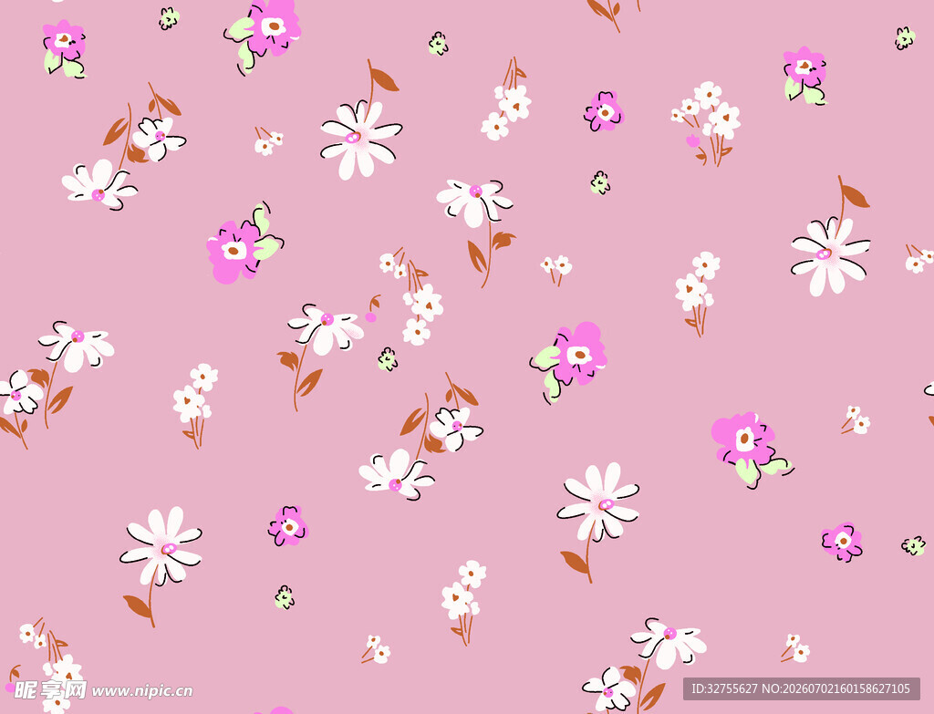Viewport: 934px width, 714px height.
Task: Select the ID:32755627 number label
Action: (x=723, y=689)
